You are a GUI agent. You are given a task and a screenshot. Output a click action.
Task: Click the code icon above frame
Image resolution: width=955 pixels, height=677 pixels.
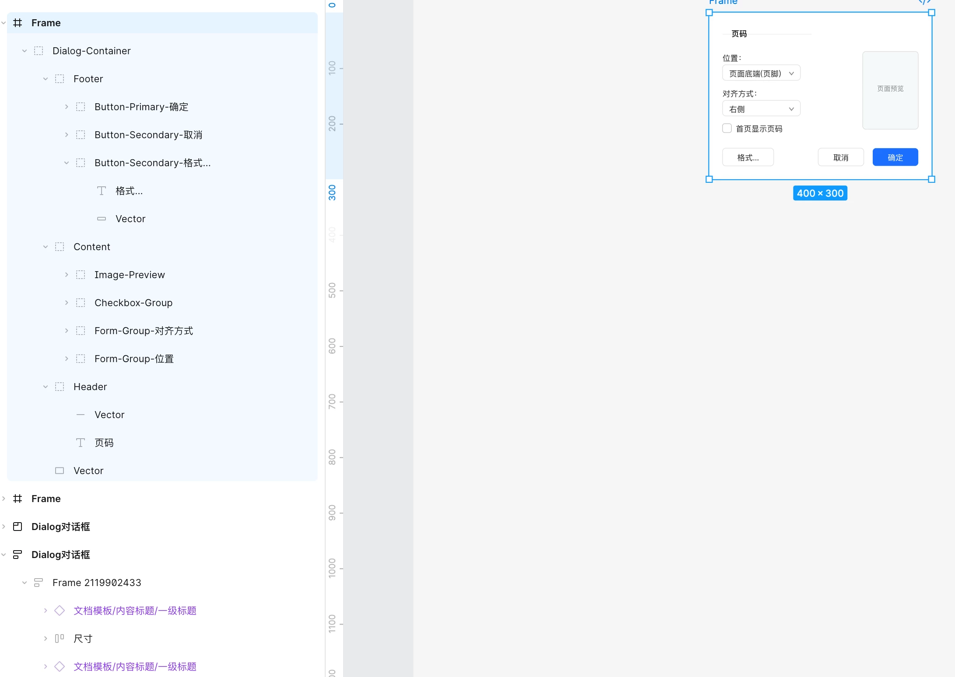tap(924, 2)
